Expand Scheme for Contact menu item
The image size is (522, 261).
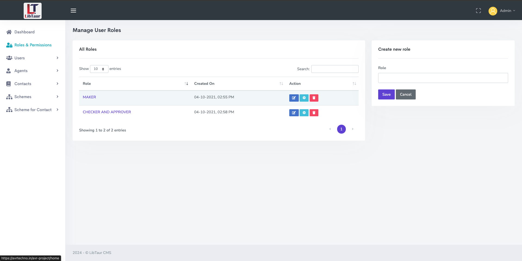(32, 110)
